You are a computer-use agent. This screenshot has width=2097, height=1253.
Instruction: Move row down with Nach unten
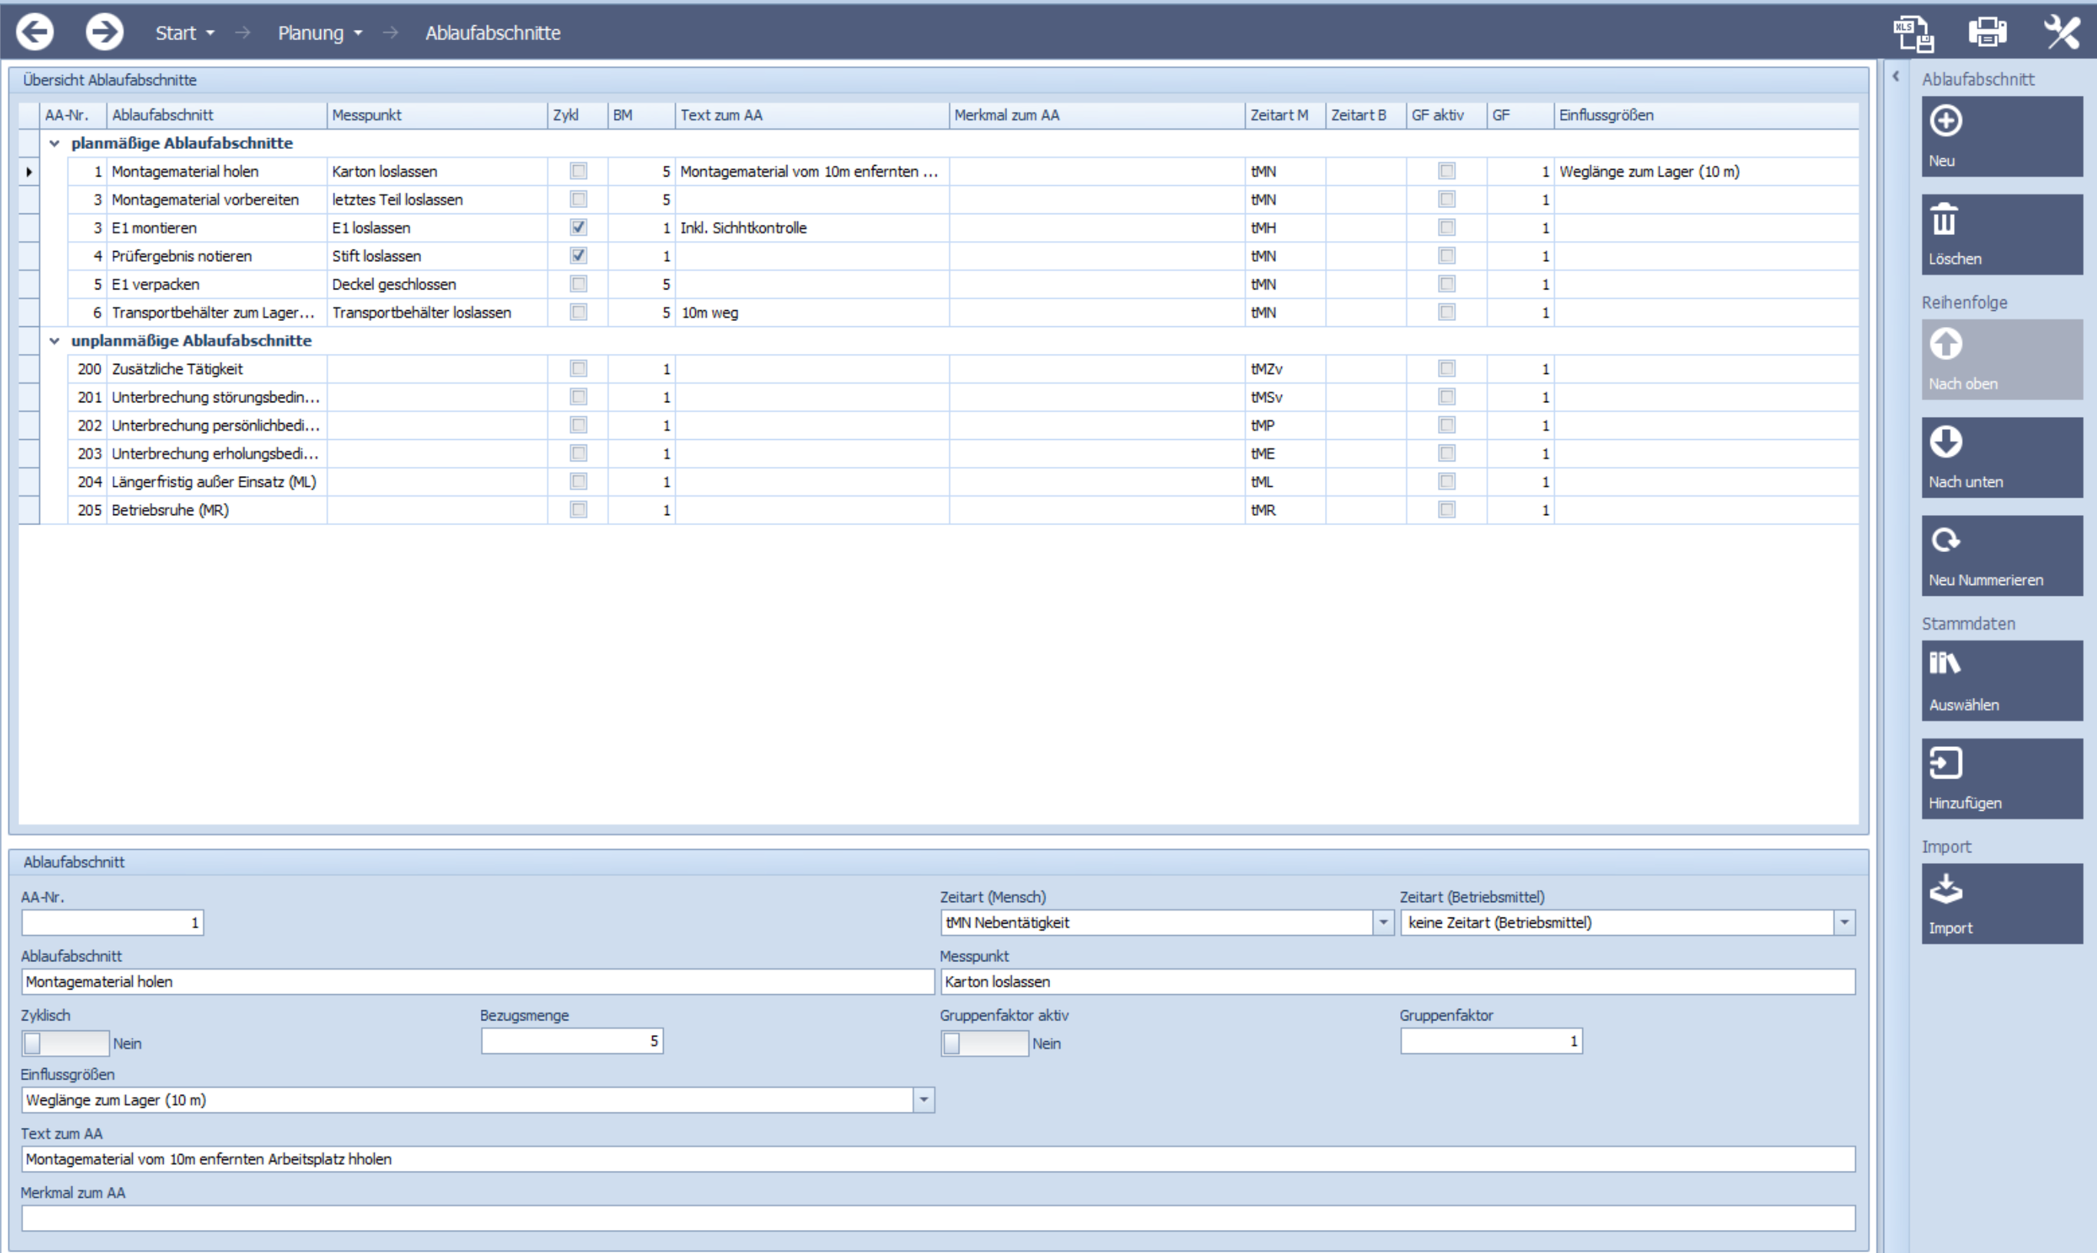[2002, 457]
